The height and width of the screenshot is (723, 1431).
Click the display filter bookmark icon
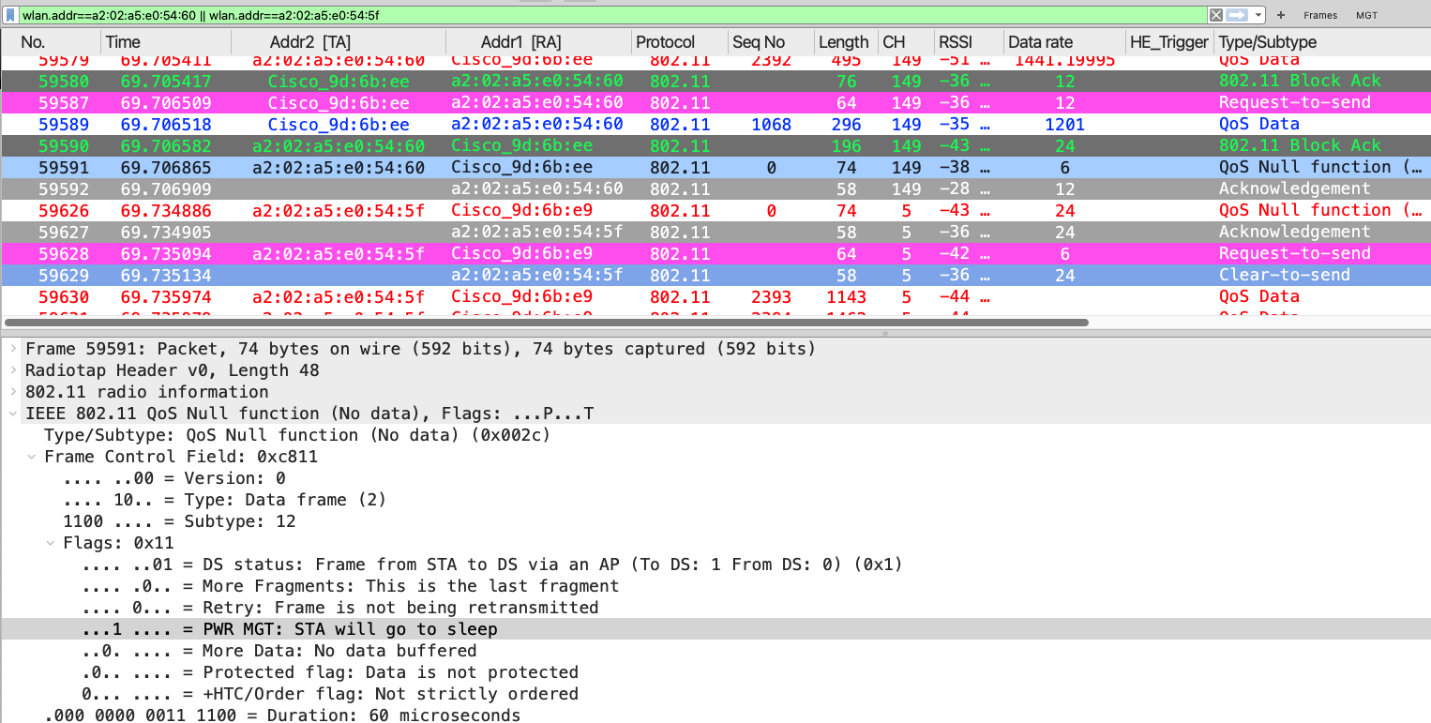10,15
